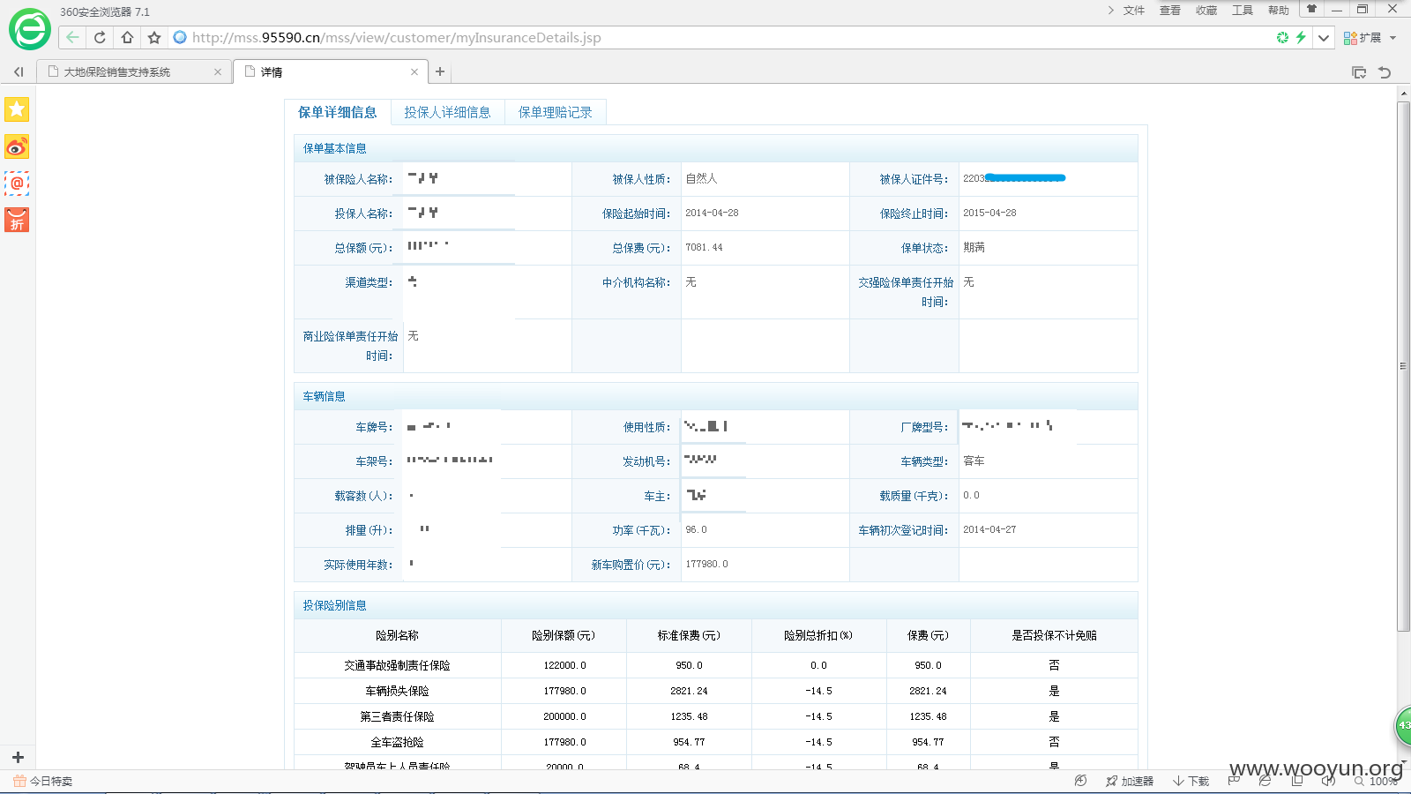Click the 是否投保不计免赔 column header

[1054, 635]
